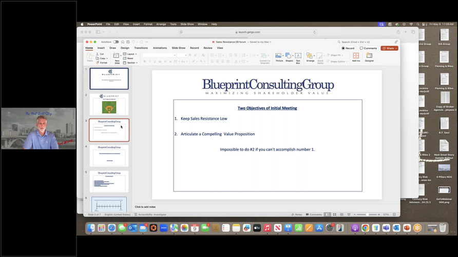This screenshot has height=257, width=458.
Task: Open Google Chrome from the dock
Action: coord(365,228)
